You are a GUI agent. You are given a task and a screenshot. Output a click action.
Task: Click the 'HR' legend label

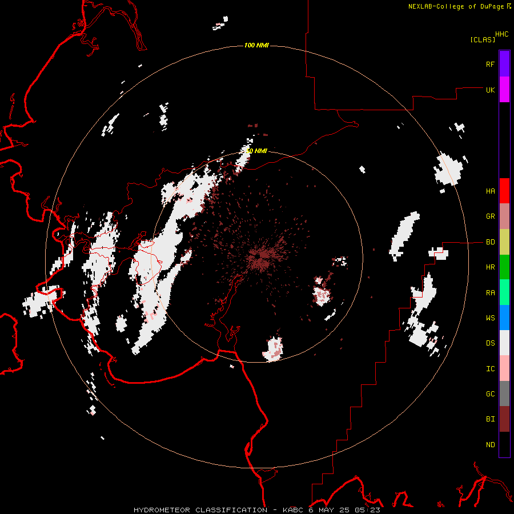tap(490, 267)
